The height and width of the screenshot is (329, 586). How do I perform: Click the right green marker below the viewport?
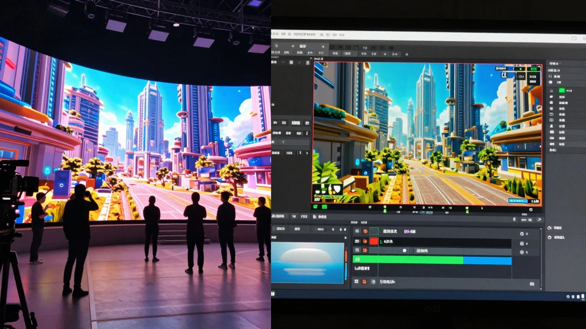(467, 211)
